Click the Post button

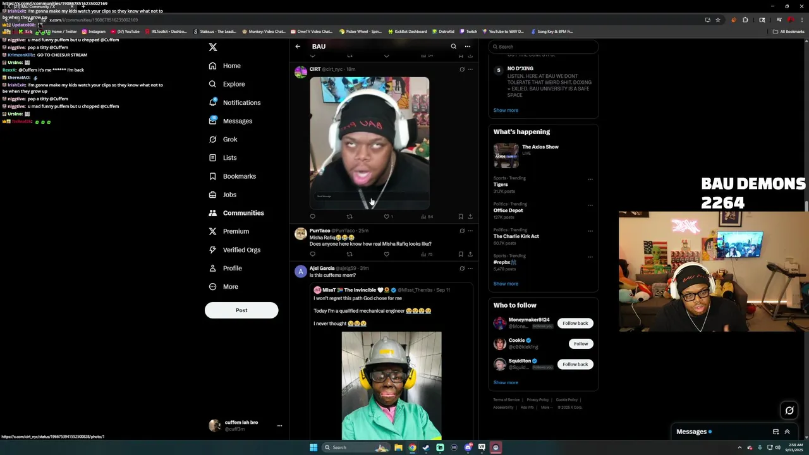241,310
